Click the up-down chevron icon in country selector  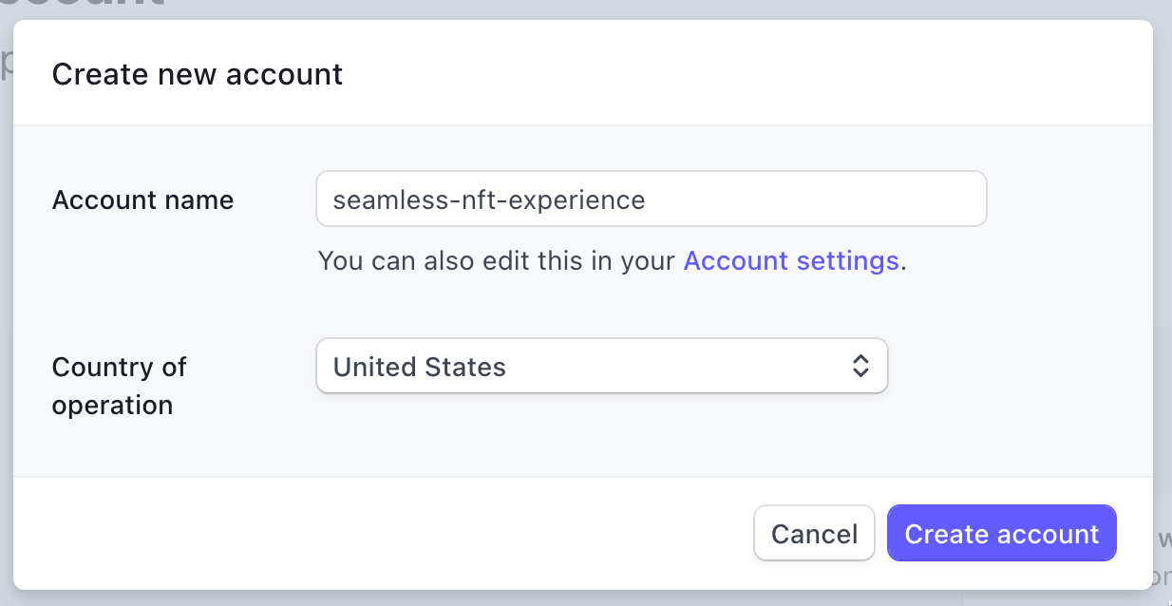[860, 367]
